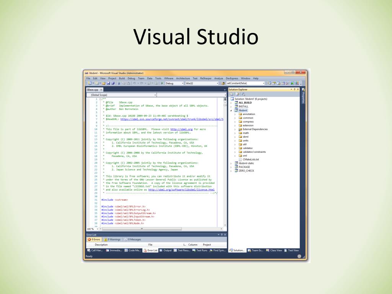The height and width of the screenshot is (294, 392).
Task: Switch to the Output tab
Action: click(165, 250)
